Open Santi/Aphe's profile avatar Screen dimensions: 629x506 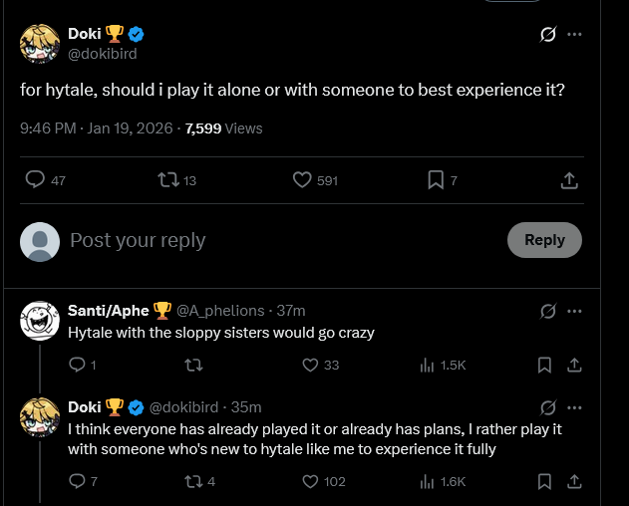pyautogui.click(x=40, y=320)
